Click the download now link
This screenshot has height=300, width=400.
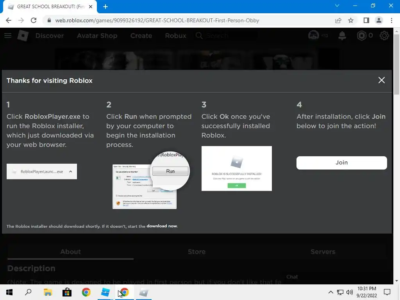pyautogui.click(x=162, y=226)
